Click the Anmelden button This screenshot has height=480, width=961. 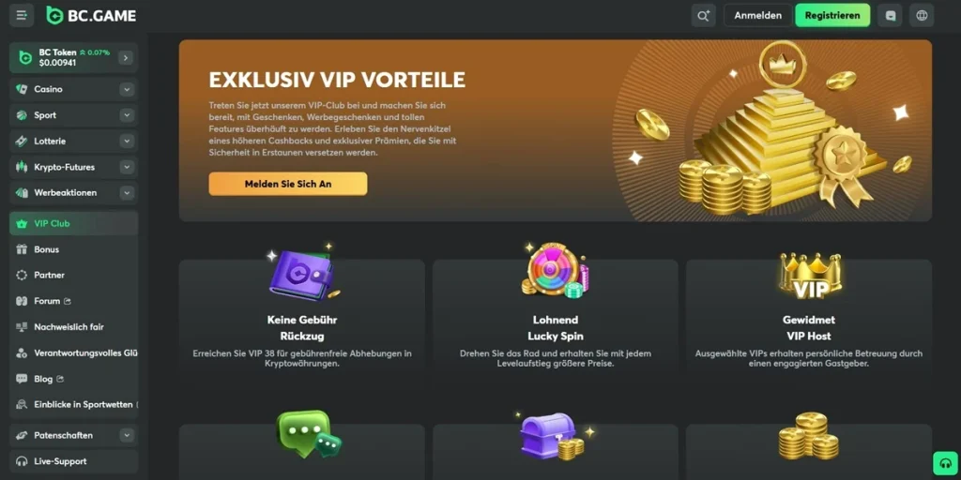(757, 15)
